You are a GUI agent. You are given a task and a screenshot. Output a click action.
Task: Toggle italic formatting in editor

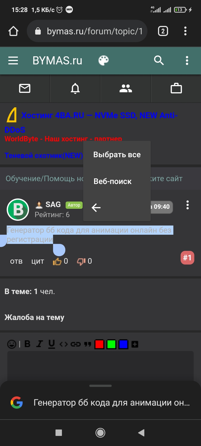[x=39, y=344]
